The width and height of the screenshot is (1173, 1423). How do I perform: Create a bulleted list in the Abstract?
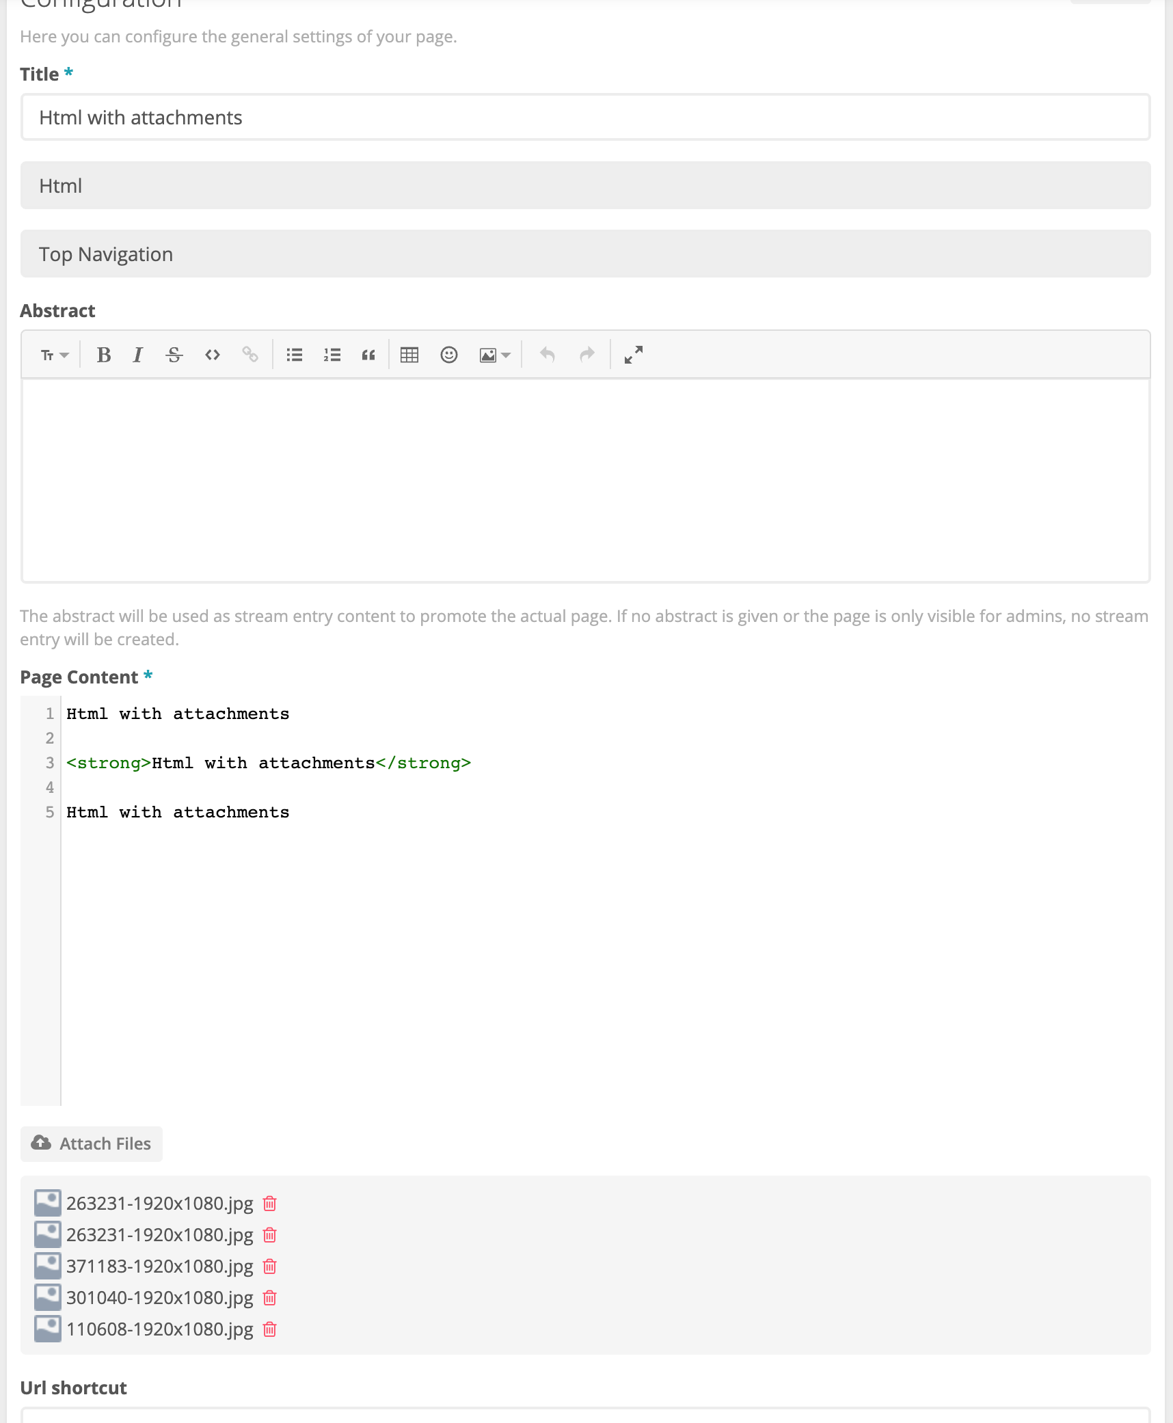coord(295,354)
